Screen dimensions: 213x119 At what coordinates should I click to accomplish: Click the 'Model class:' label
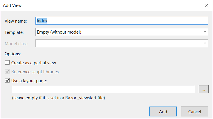17,44
